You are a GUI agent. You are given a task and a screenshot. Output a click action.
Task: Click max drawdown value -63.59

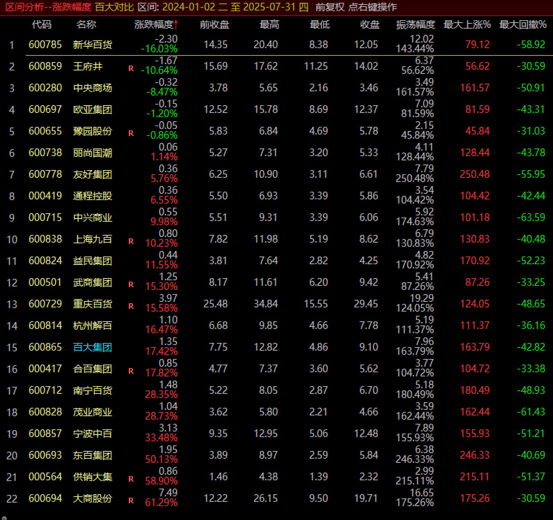[531, 217]
